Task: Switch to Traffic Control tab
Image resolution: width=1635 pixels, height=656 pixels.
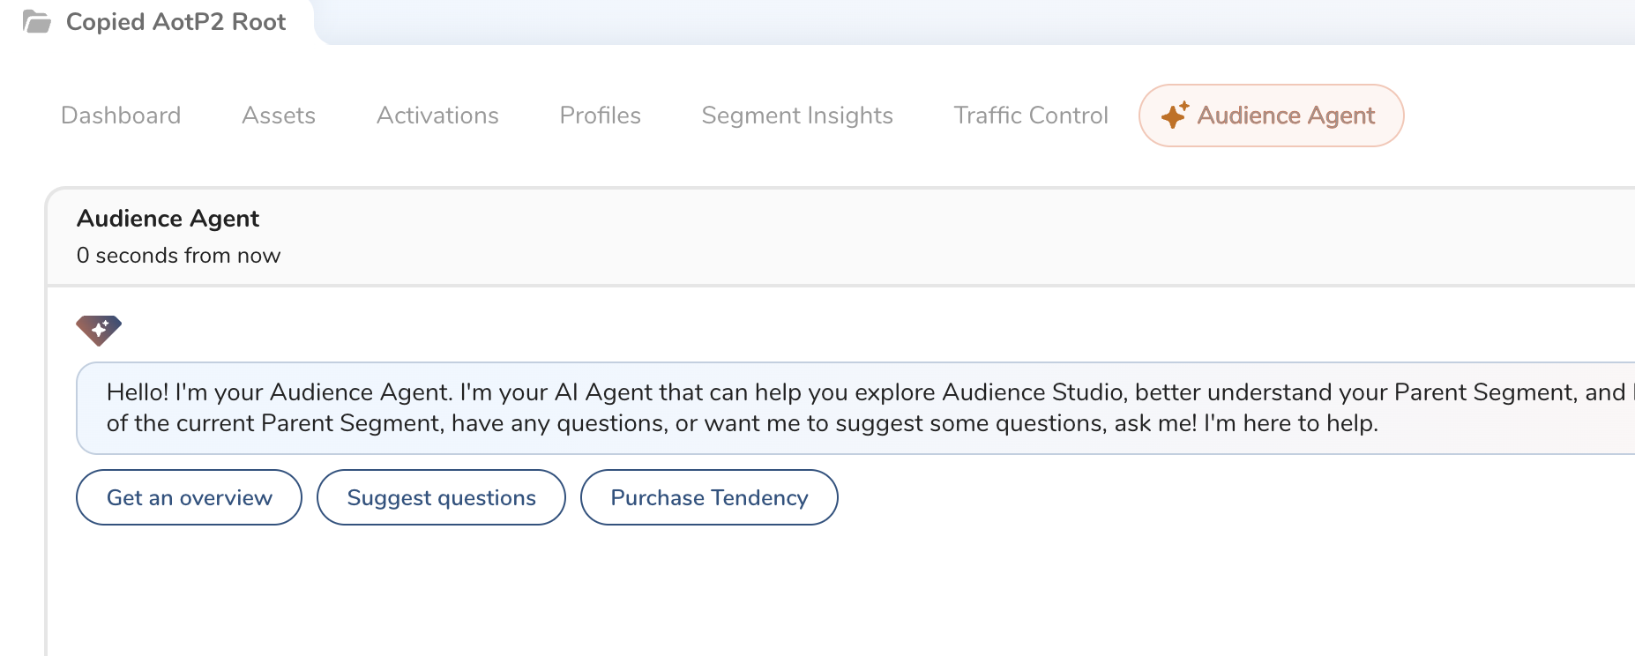Action: [1030, 116]
